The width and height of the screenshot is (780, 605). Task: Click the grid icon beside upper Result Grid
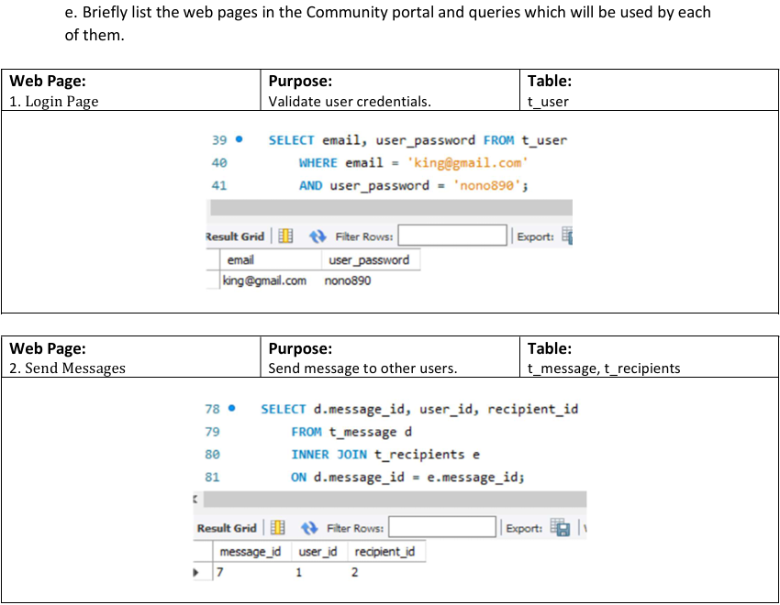point(285,236)
